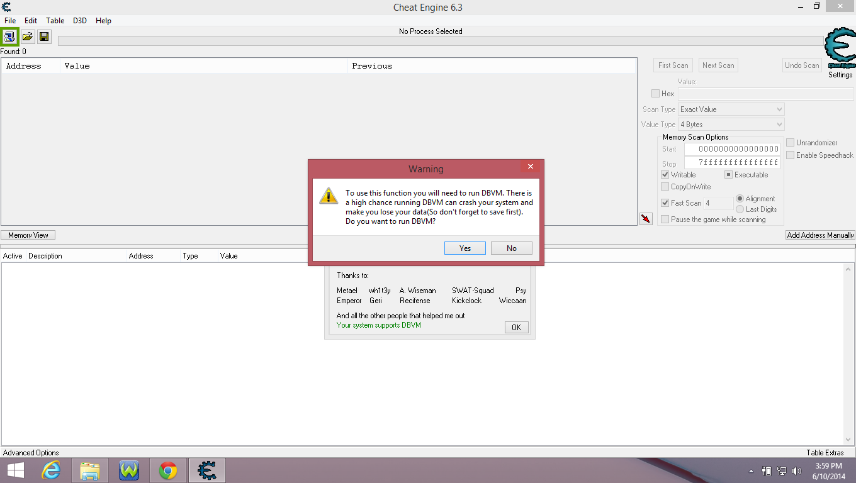Select the Alignment radio button
Viewport: 856px width, 483px height.
pos(740,199)
